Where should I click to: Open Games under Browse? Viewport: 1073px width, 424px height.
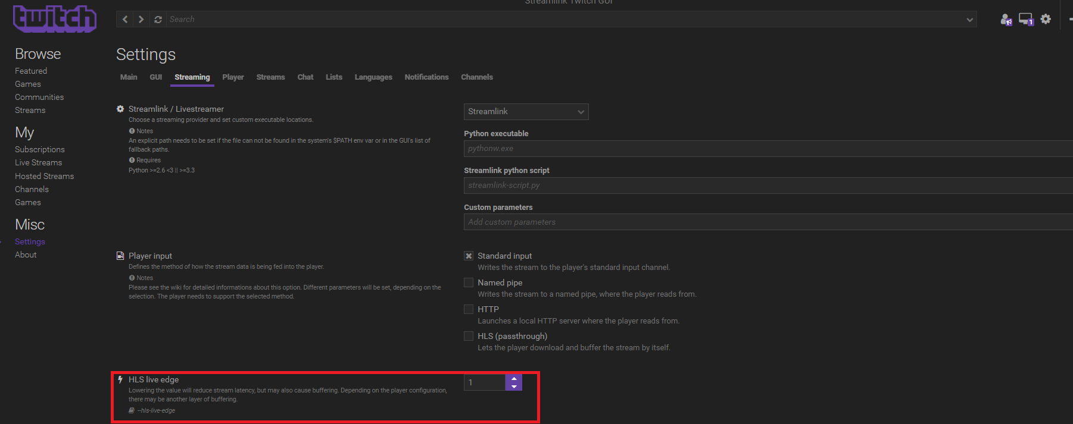click(x=28, y=84)
